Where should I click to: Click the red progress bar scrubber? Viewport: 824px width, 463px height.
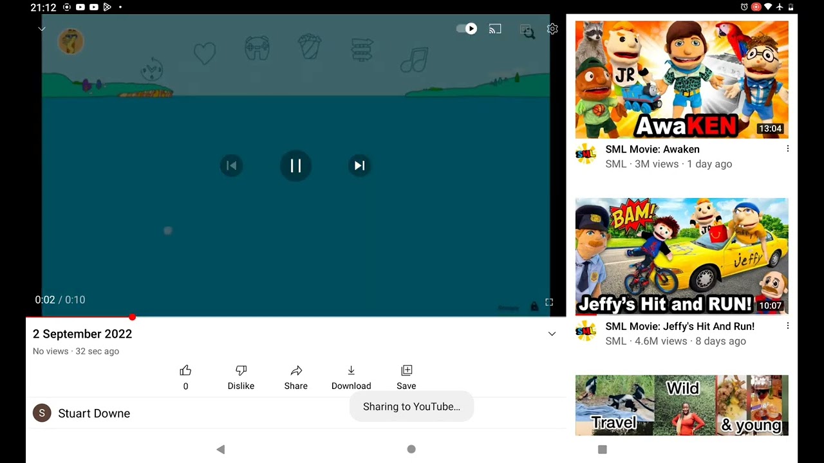[132, 317]
